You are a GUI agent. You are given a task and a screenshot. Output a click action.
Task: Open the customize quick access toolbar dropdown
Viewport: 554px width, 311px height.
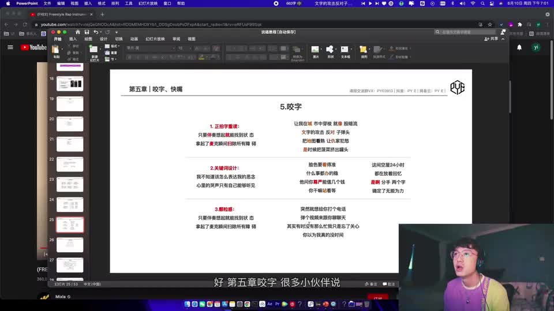[x=117, y=32]
